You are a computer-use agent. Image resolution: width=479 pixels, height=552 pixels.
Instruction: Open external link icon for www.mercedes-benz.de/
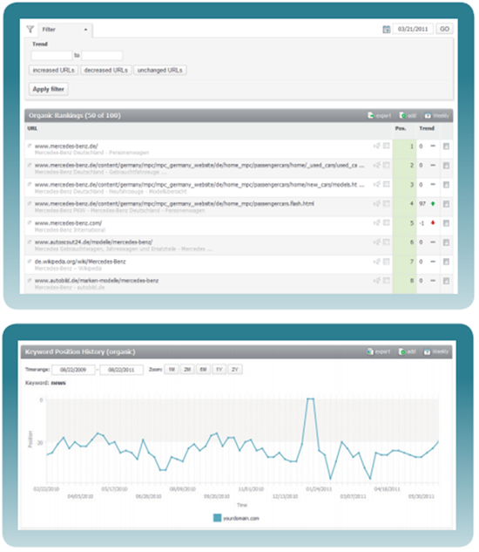(x=30, y=146)
